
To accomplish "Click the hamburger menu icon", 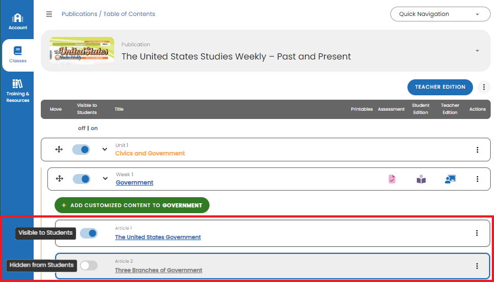I will [x=49, y=14].
